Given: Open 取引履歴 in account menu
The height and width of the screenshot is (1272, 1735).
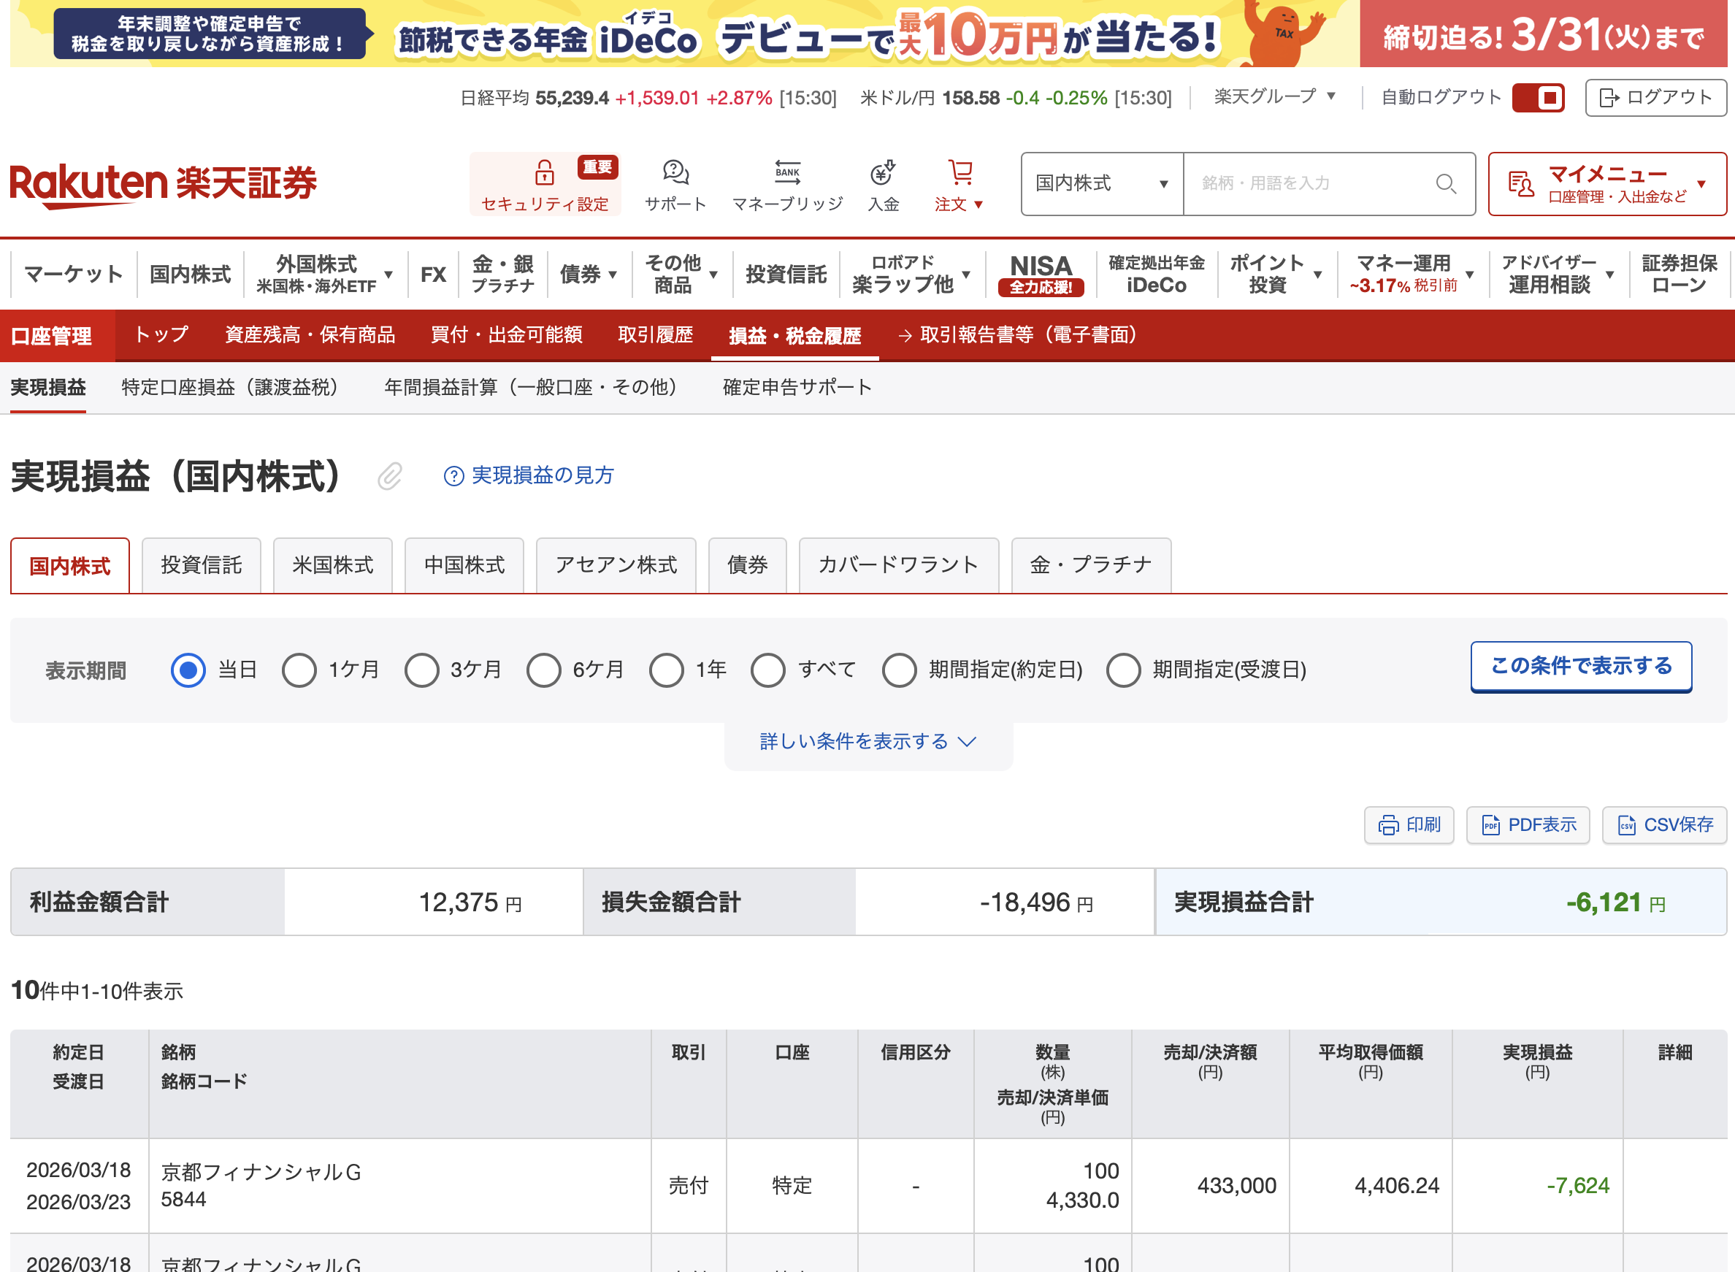Looking at the screenshot, I should (655, 335).
